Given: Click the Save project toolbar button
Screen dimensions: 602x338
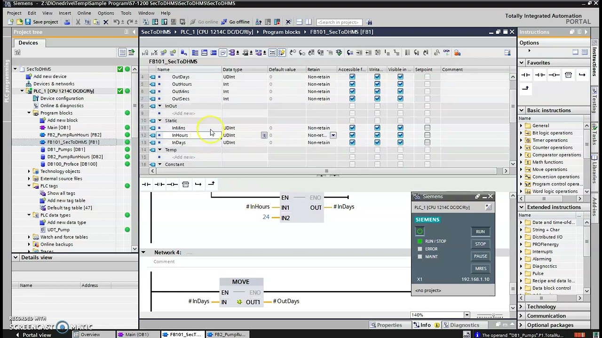Looking at the screenshot, I should tap(41, 22).
